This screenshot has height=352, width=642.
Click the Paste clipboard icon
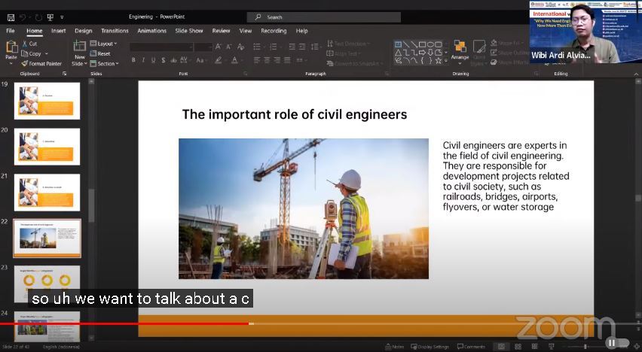pos(11,47)
